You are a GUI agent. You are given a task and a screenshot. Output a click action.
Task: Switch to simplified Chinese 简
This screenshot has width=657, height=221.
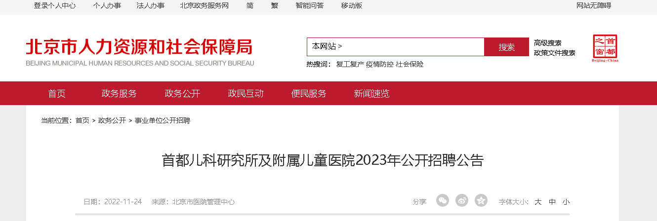pos(250,6)
